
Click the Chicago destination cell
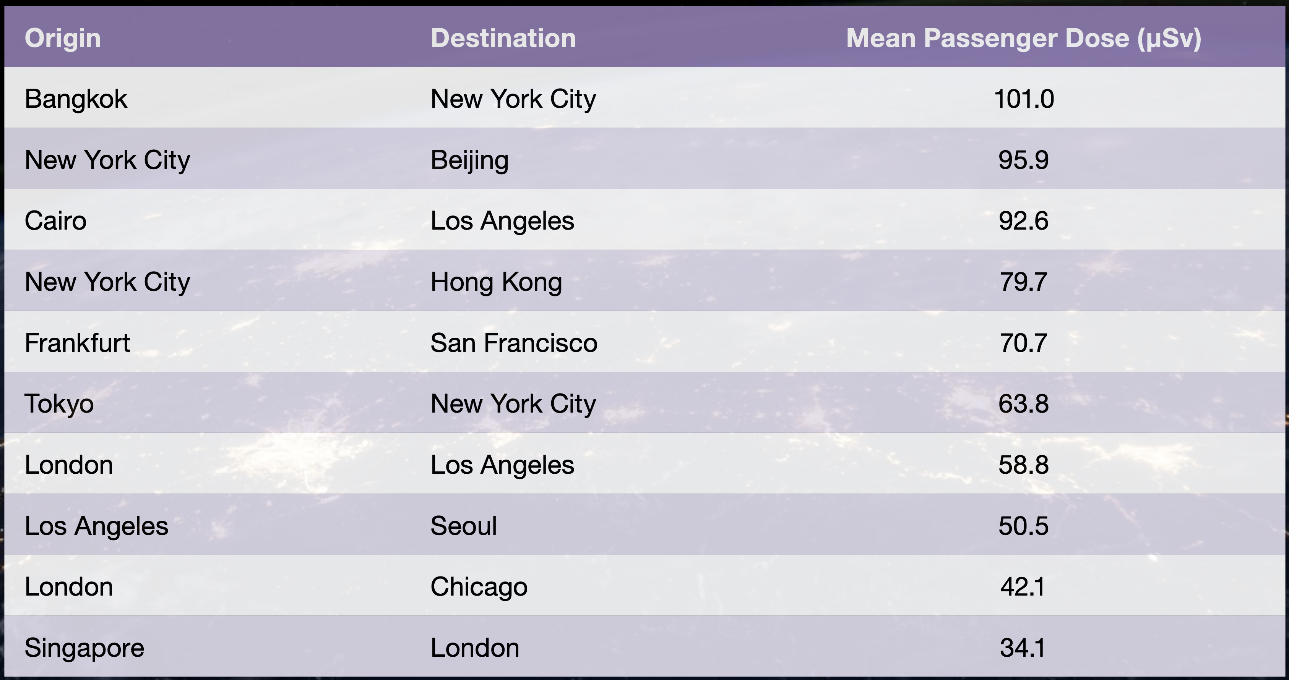(x=479, y=586)
